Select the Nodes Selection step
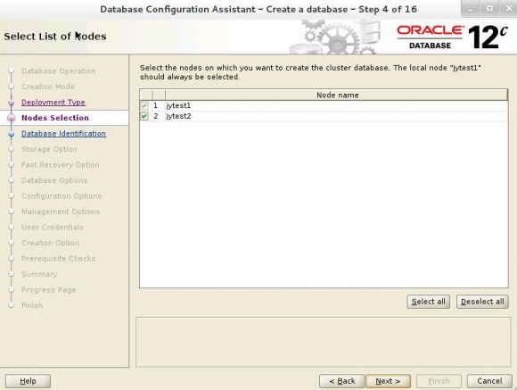Viewport: 517px width, 390px height. tap(55, 118)
